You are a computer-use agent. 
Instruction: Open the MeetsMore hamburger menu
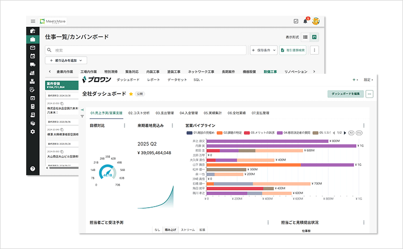point(33,21)
